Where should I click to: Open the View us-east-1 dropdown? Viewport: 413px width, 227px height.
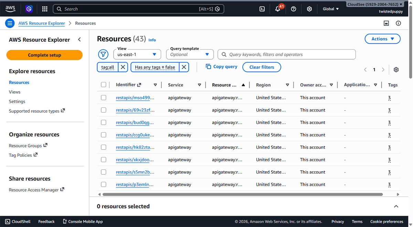(137, 54)
